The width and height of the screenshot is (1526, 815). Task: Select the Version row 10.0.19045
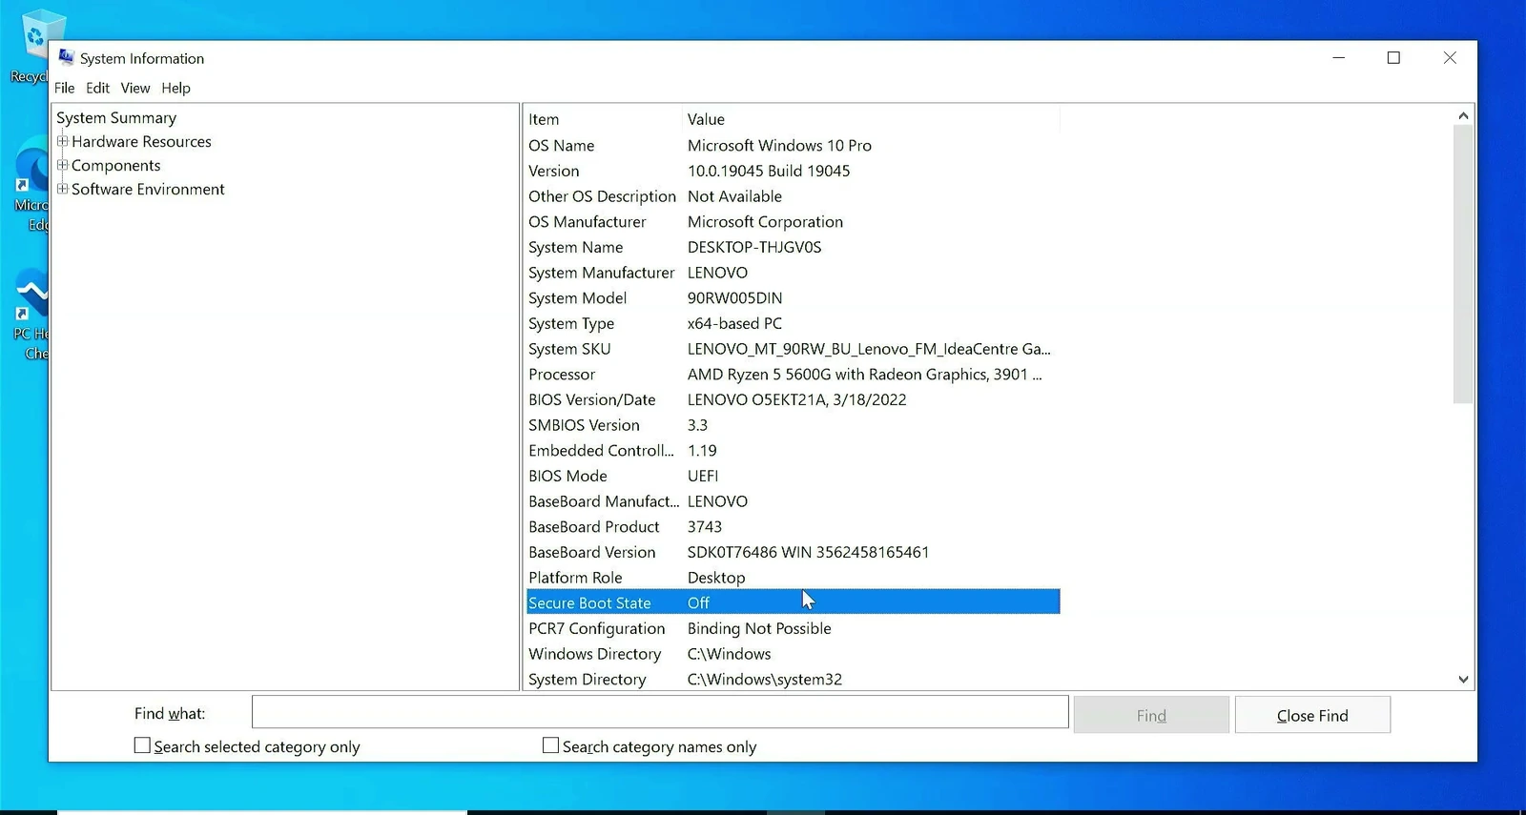pos(794,171)
